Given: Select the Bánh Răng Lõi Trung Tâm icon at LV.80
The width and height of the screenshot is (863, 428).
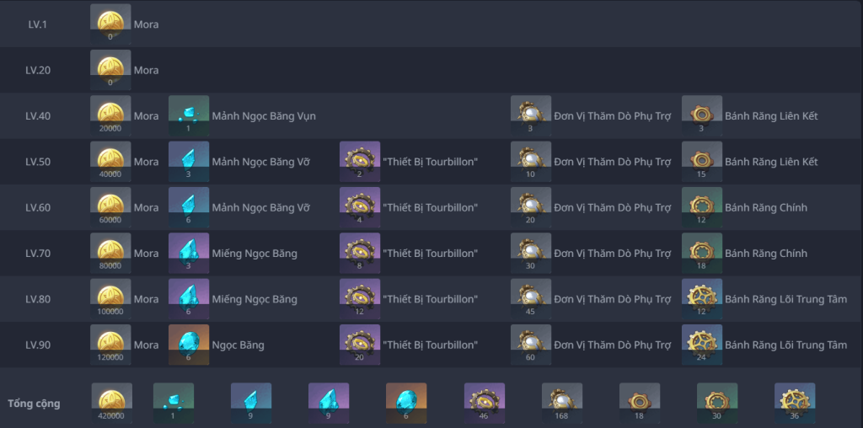Looking at the screenshot, I should [x=702, y=299].
